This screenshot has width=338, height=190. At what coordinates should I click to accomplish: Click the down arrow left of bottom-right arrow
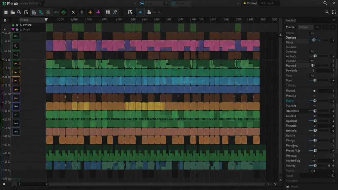tap(268, 184)
